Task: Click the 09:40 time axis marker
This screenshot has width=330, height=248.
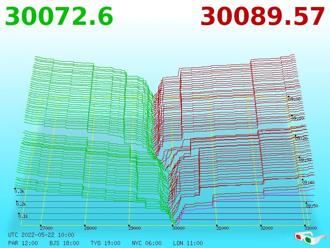Action: (308, 182)
